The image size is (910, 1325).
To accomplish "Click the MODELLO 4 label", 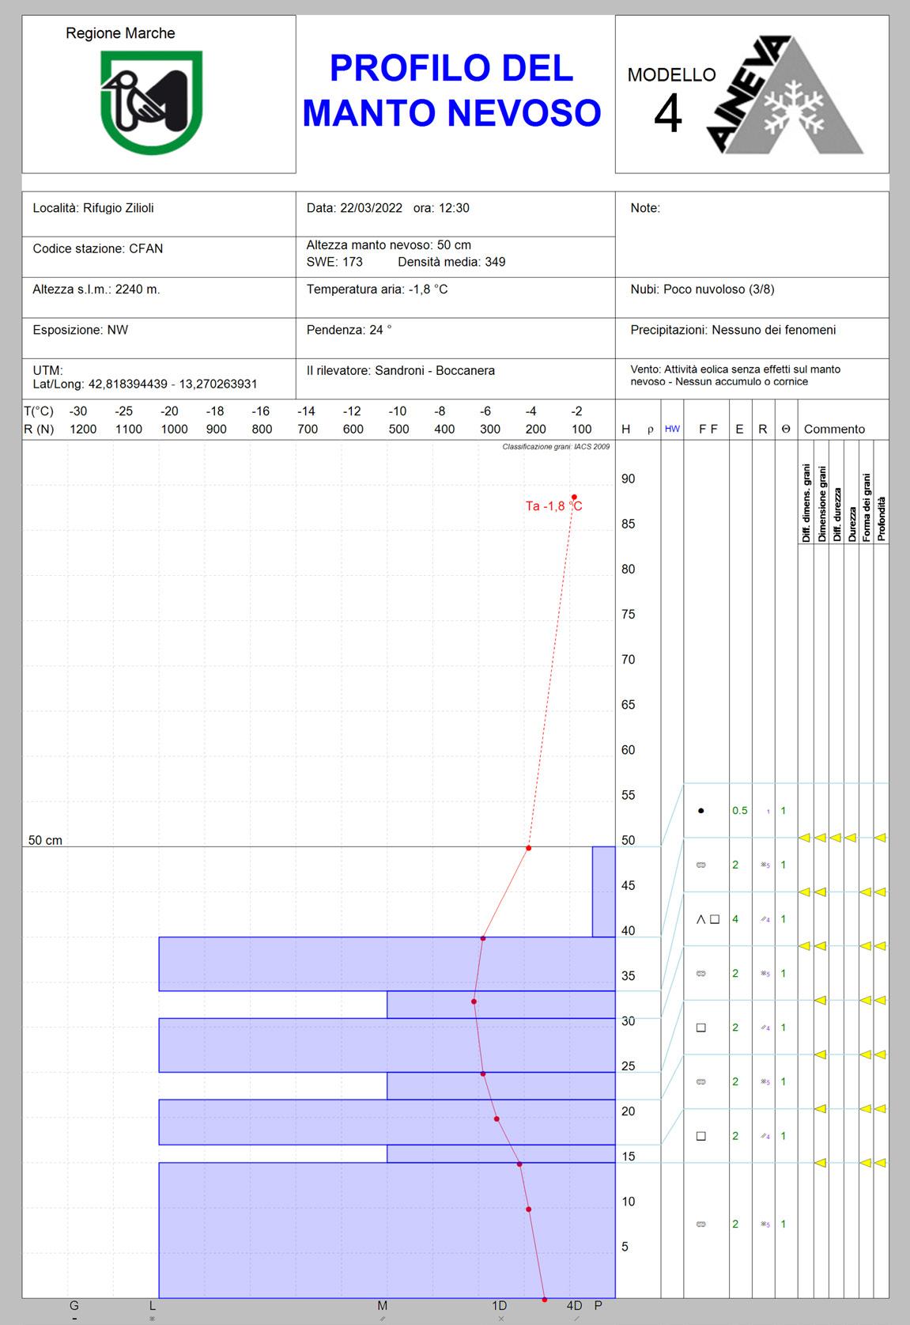I will pos(670,100).
